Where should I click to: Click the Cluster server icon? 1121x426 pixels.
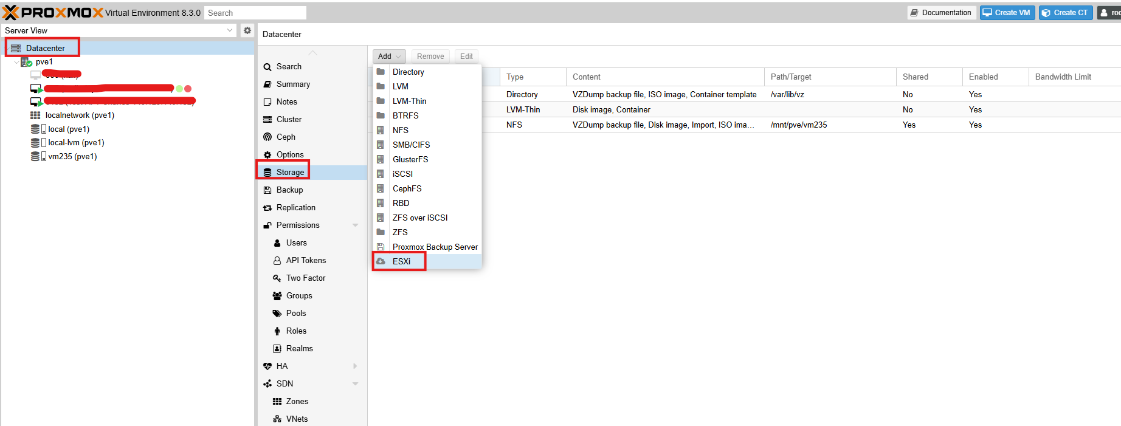(267, 120)
